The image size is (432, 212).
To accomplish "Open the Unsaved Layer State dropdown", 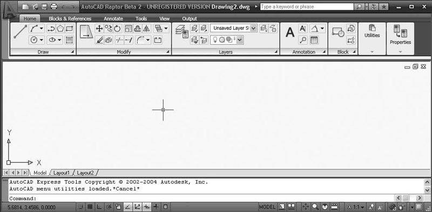I will point(234,28).
